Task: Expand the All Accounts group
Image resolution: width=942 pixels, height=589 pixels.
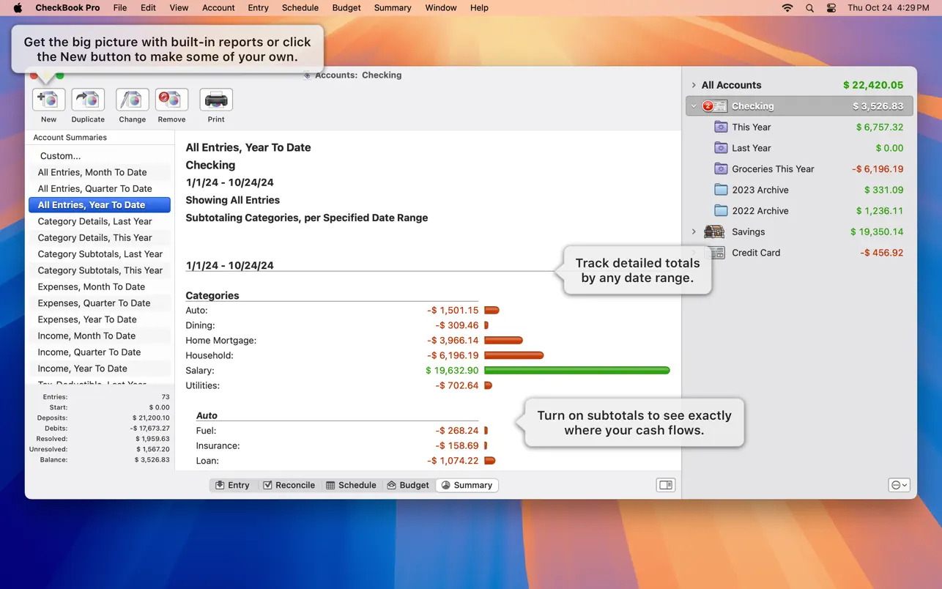Action: [x=694, y=85]
